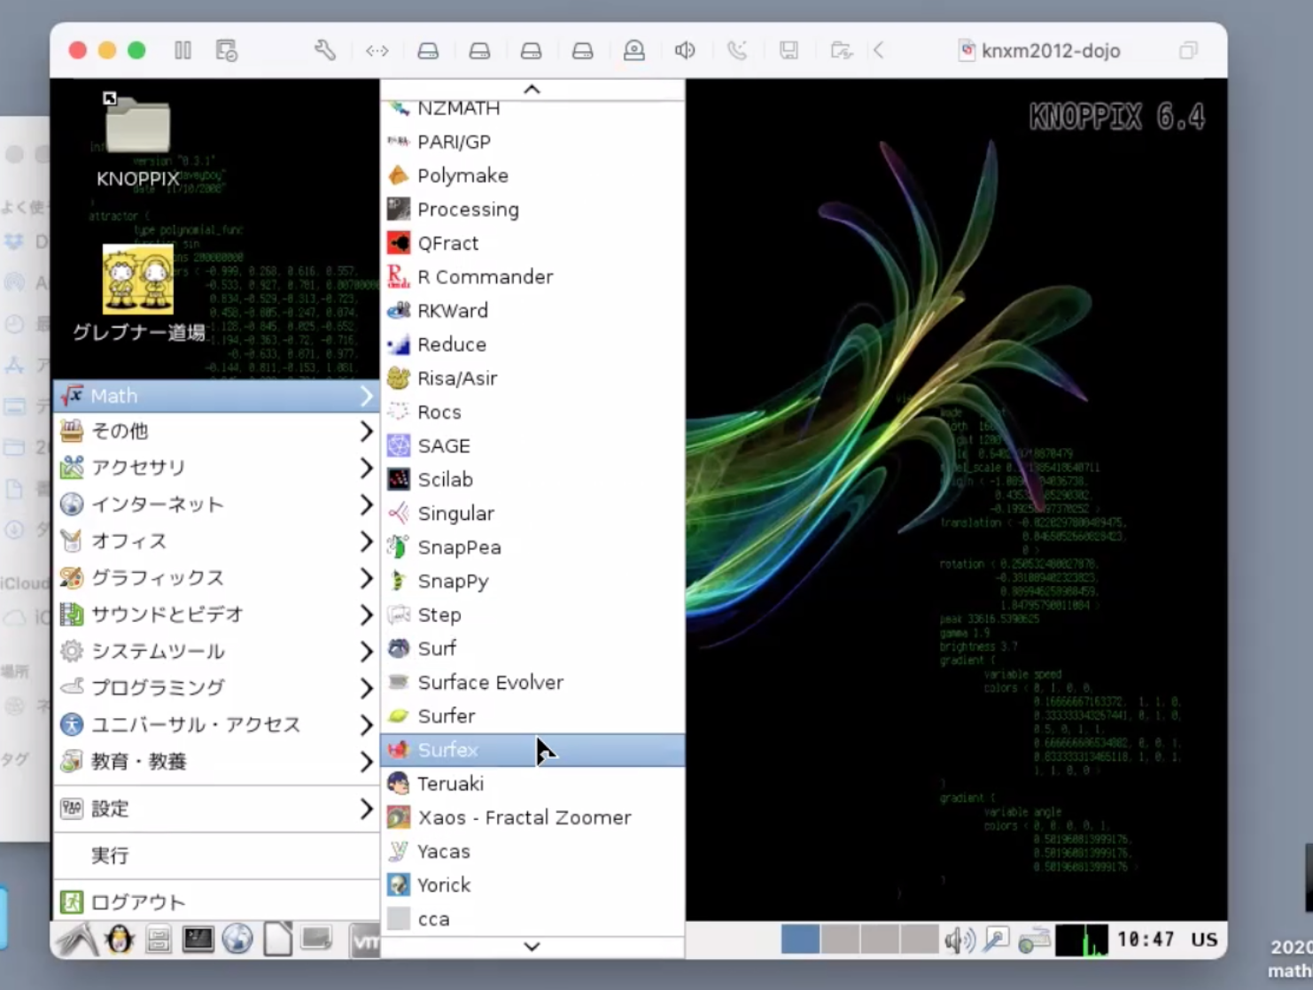Open the KNOPPIX desktop folder icon

pyautogui.click(x=137, y=126)
